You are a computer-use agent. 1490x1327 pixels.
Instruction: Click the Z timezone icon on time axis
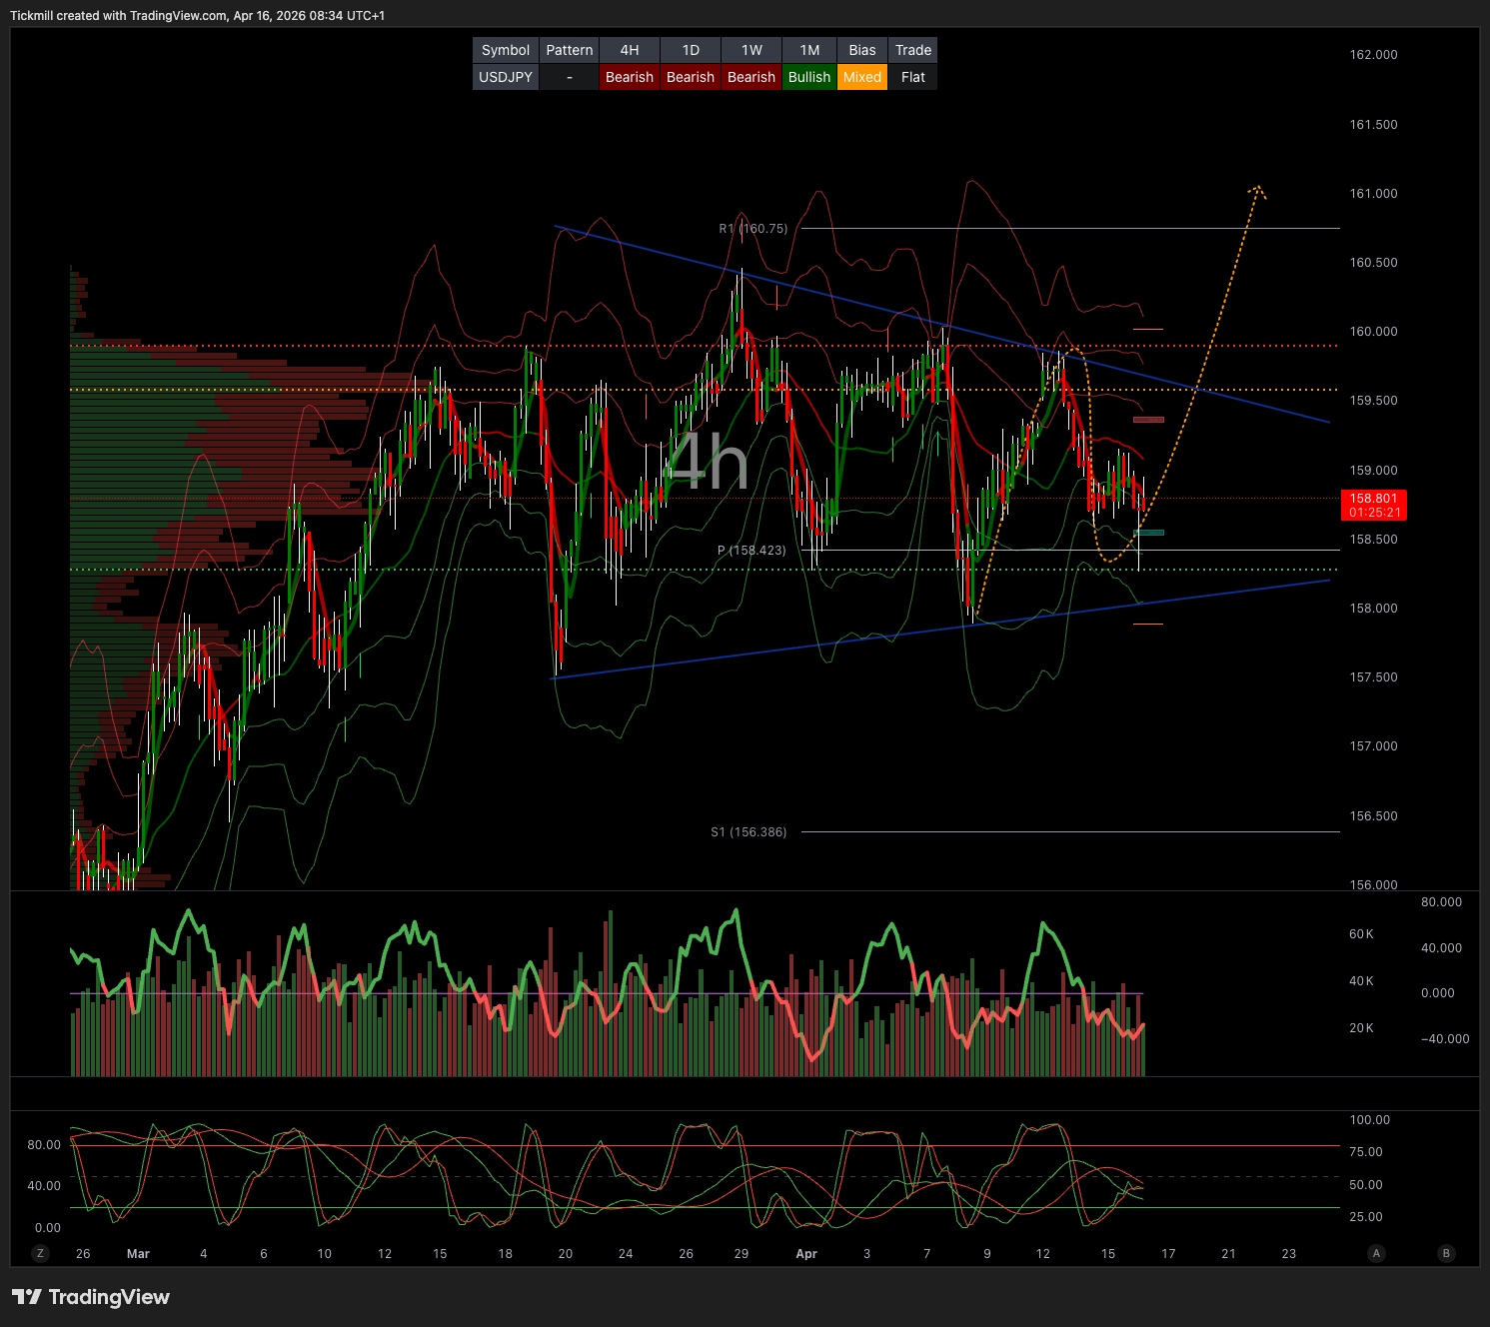coord(40,1253)
